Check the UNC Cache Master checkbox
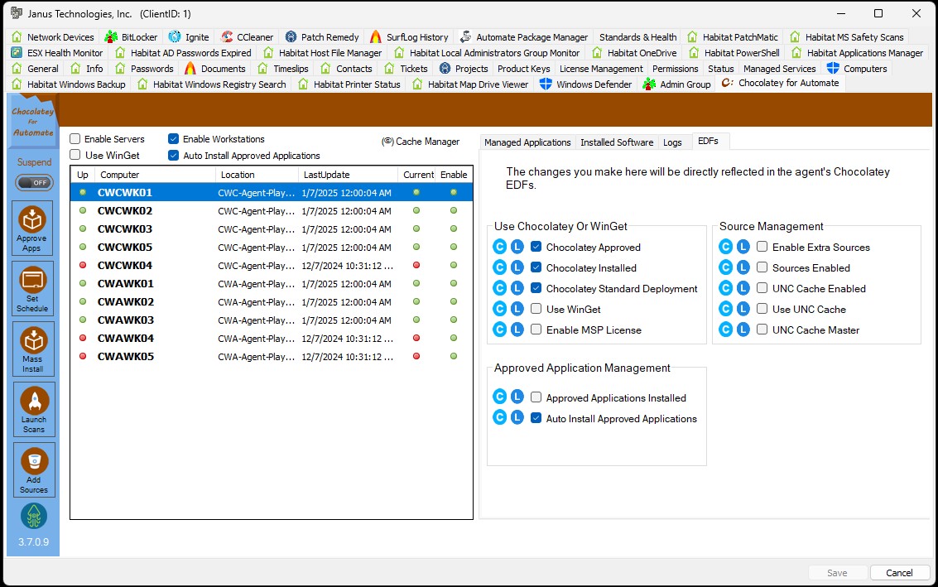Image resolution: width=938 pixels, height=587 pixels. click(x=762, y=330)
